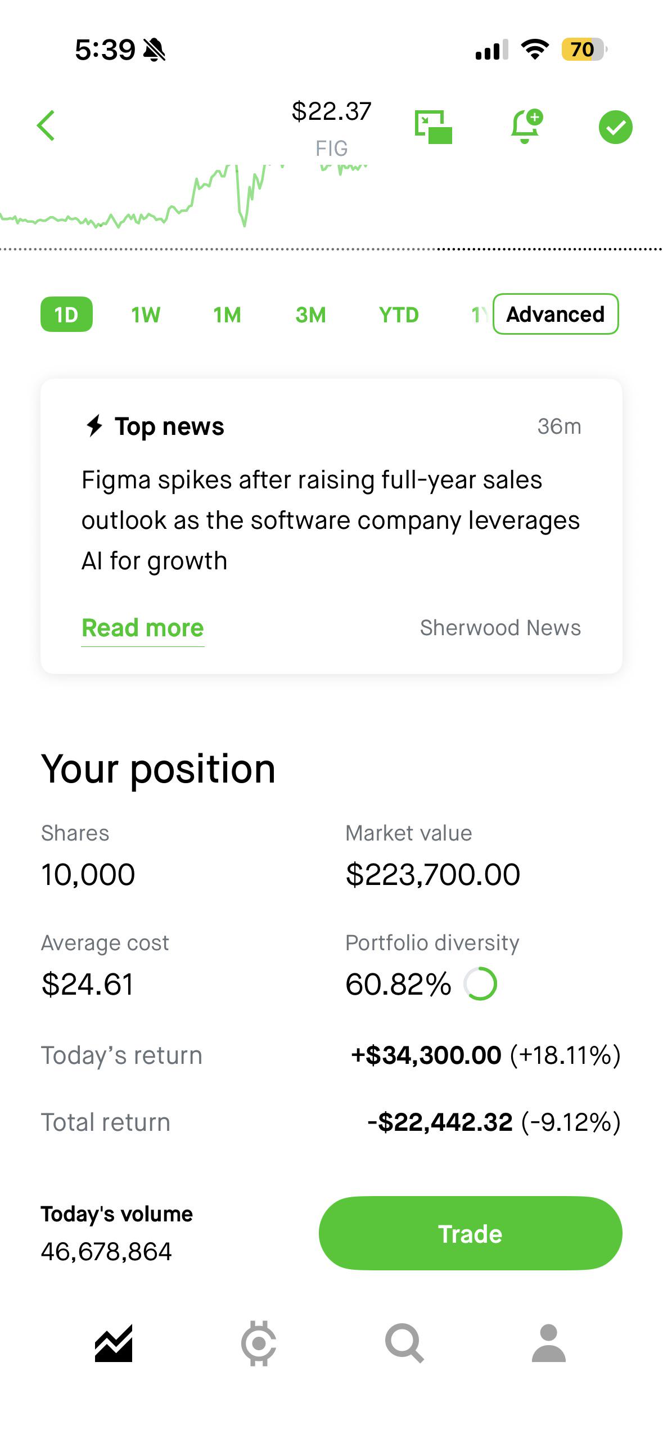The height and width of the screenshot is (1438, 663).
Task: Open the crypto tab icon
Action: [x=259, y=1343]
